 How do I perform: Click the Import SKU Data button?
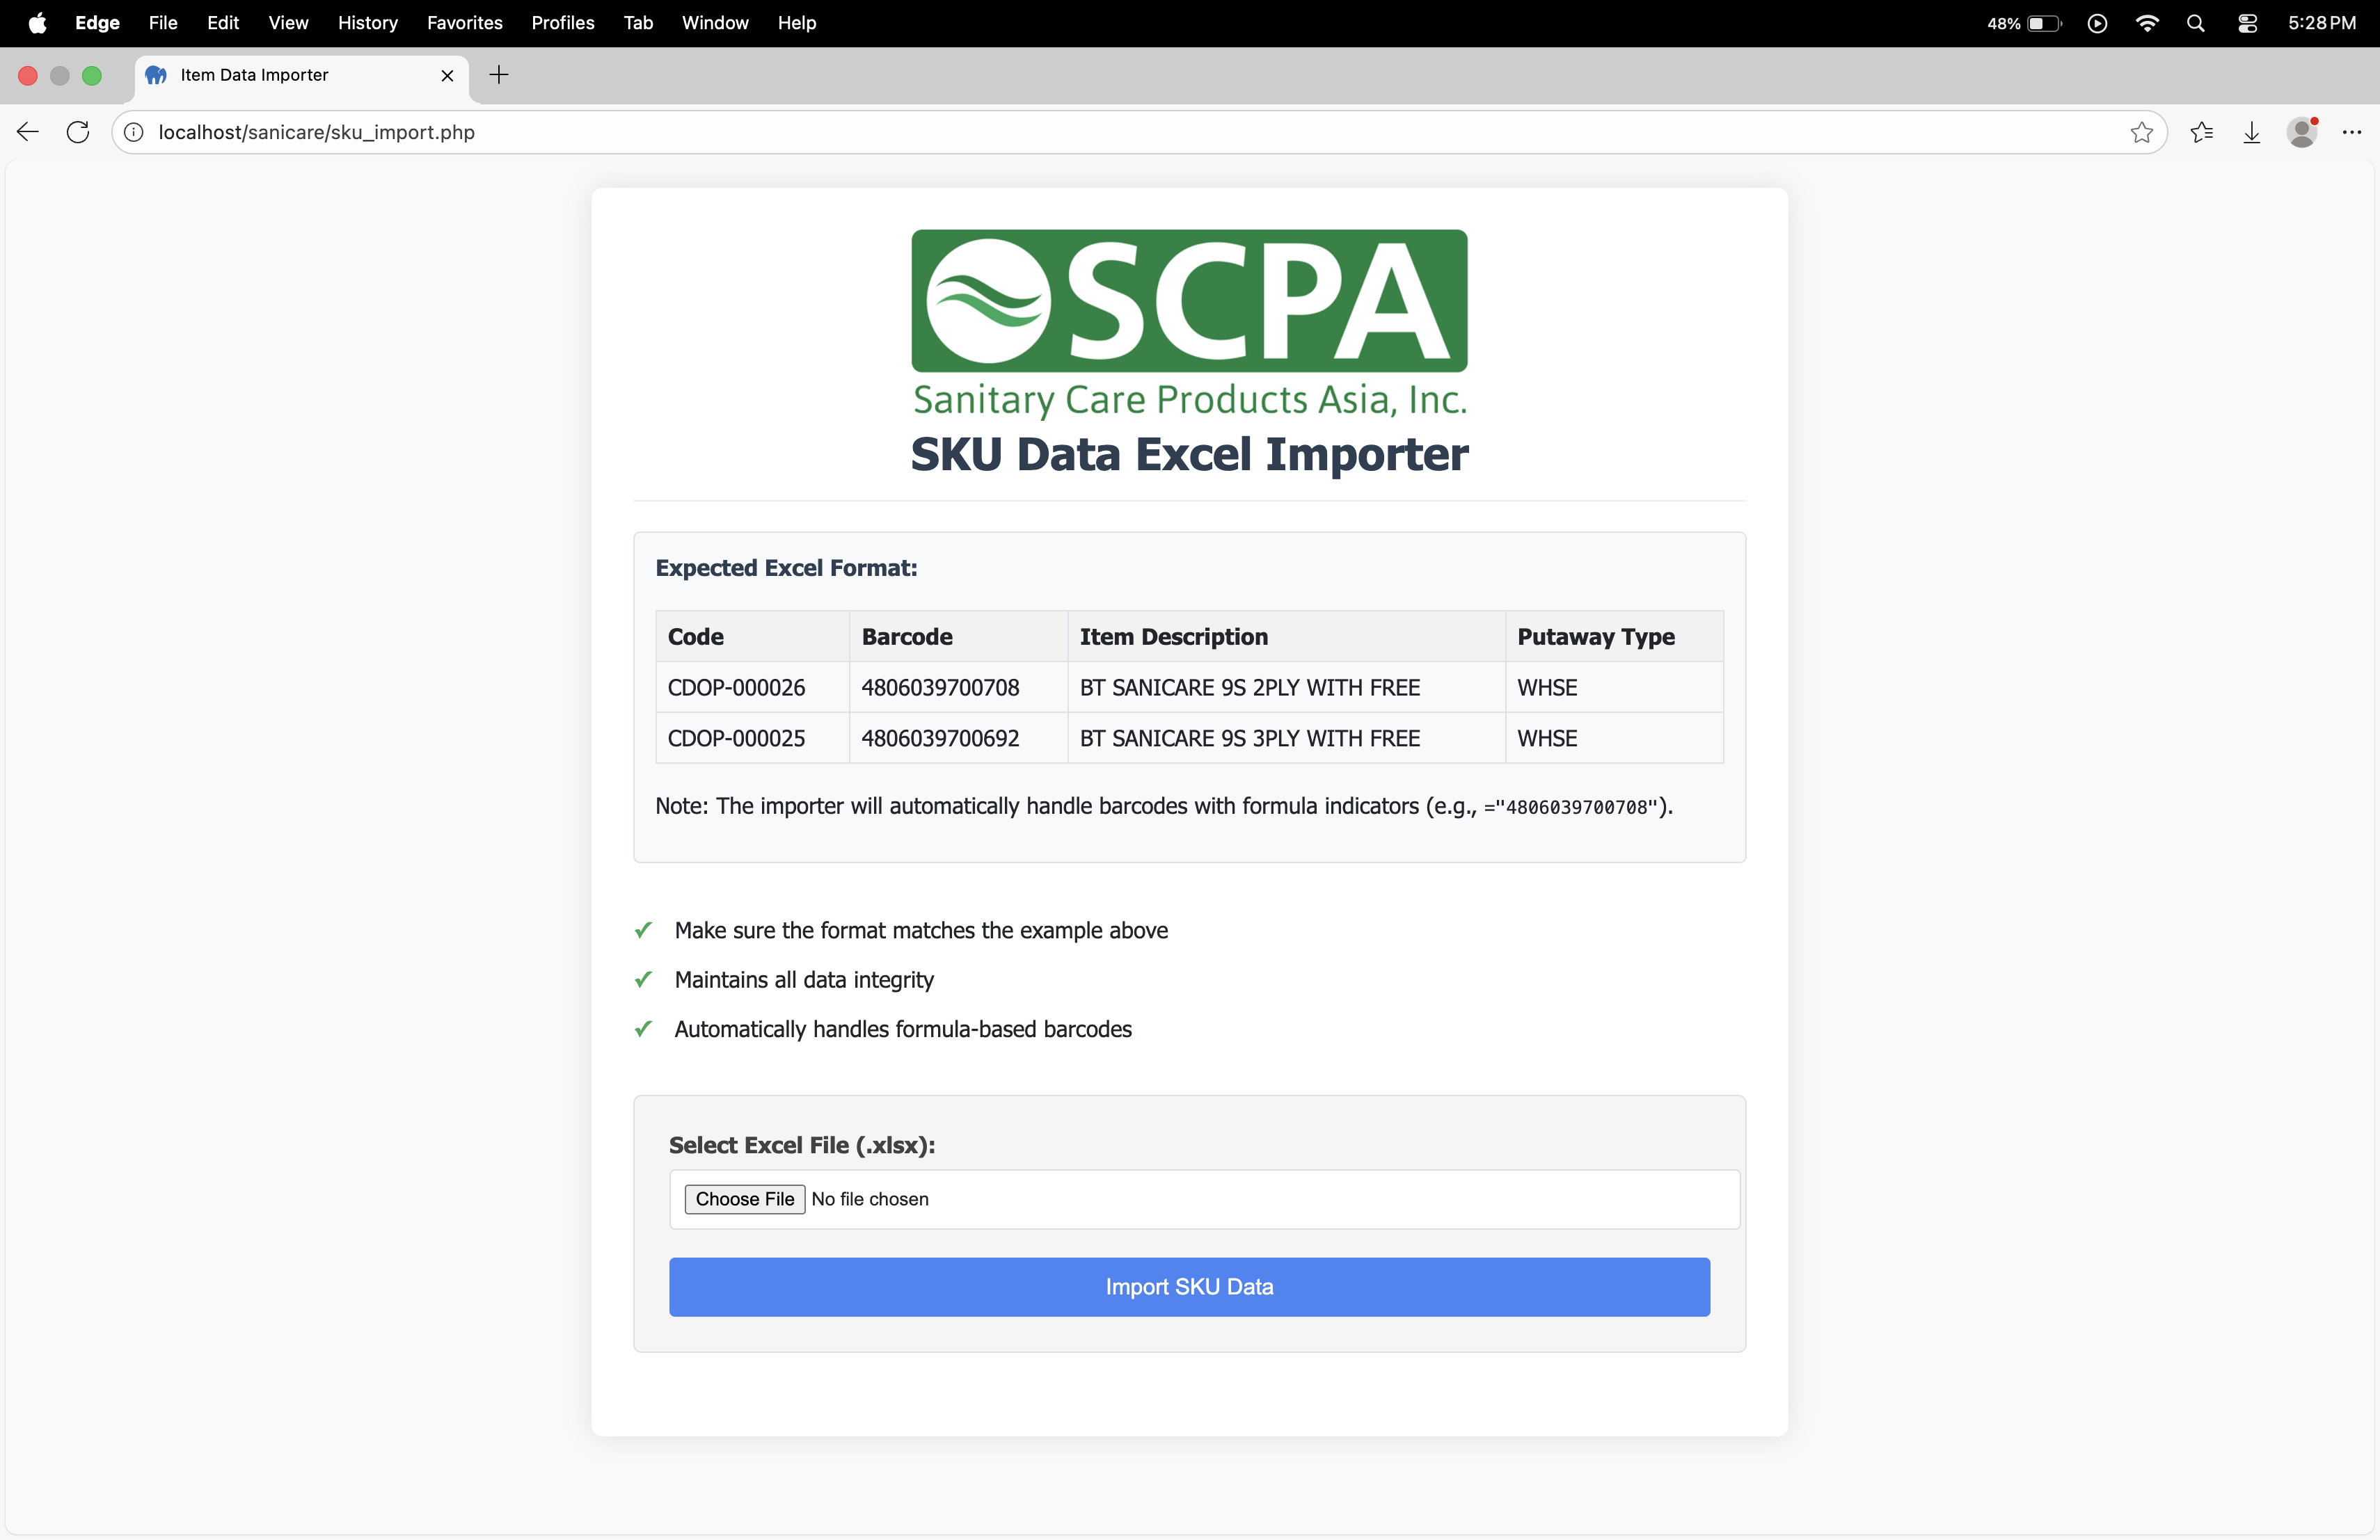[1189, 1286]
